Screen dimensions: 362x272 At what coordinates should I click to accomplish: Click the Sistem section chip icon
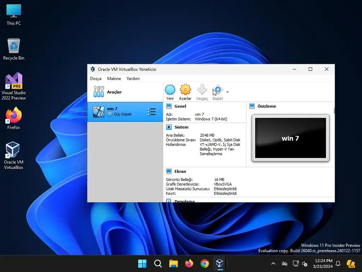[x=169, y=127]
